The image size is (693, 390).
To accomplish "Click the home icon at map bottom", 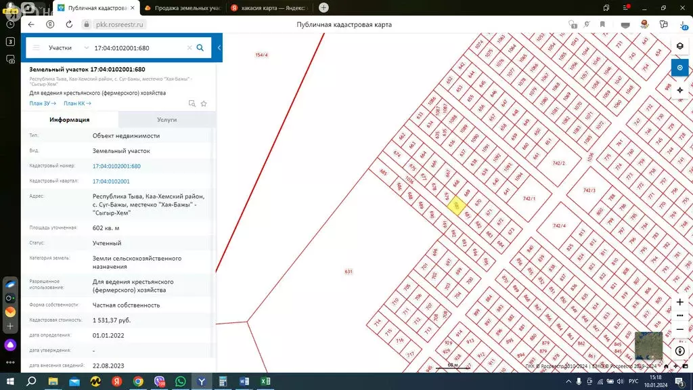I will [666, 366].
